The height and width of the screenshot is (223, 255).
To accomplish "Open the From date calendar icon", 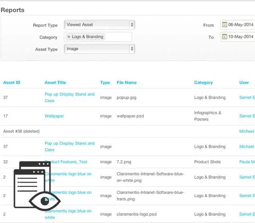I will pyautogui.click(x=224, y=25).
